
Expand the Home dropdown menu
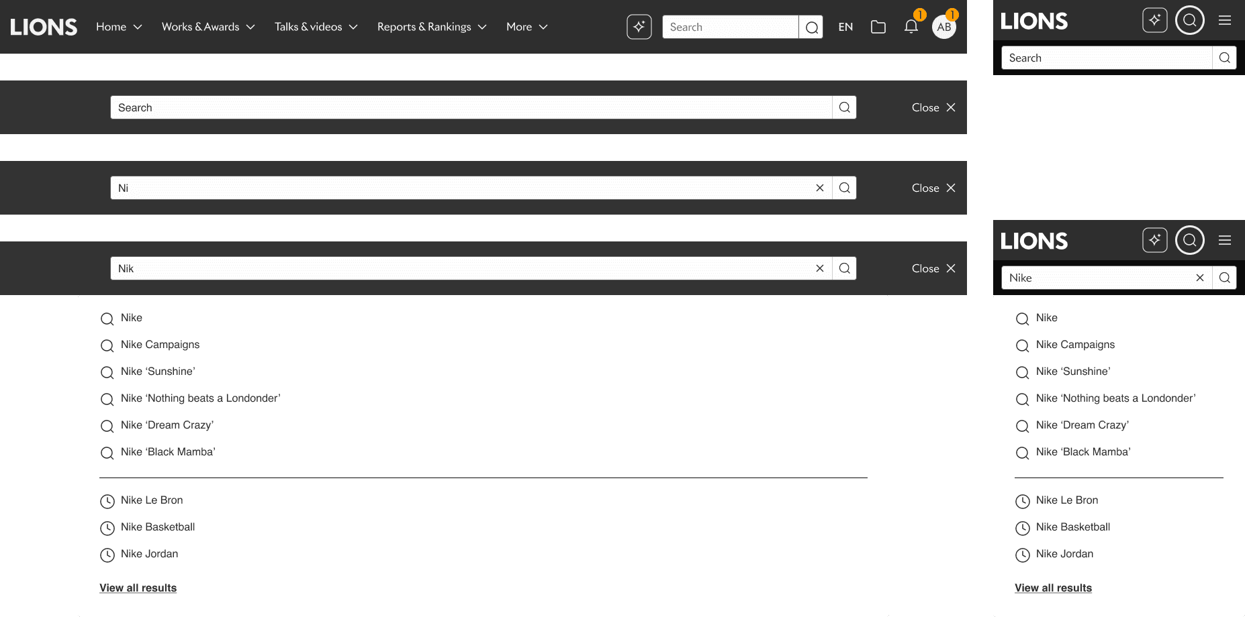119,27
